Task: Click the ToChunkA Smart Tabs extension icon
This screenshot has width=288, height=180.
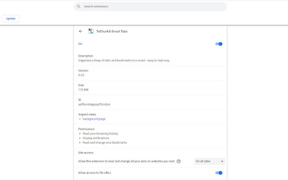Action: coord(91,31)
